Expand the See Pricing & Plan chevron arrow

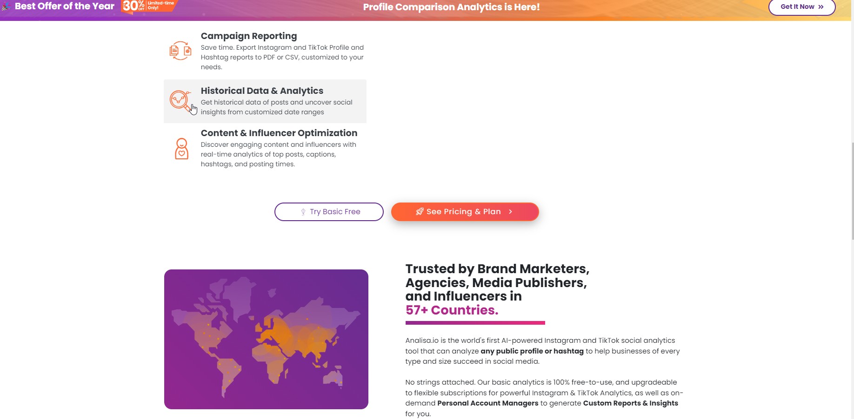coord(510,212)
